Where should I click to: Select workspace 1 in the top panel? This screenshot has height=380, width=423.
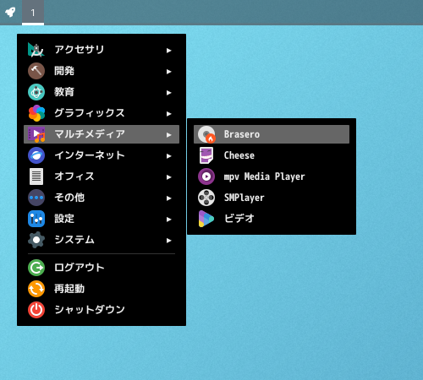tap(33, 13)
